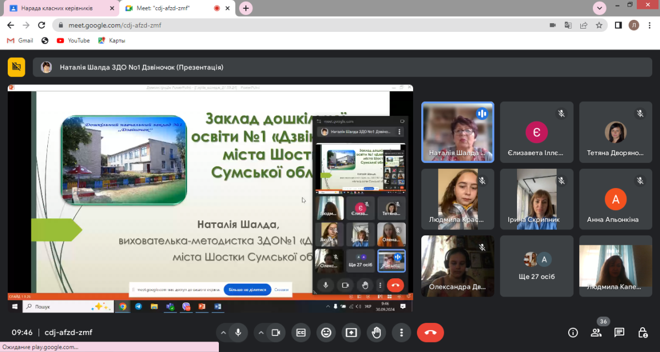The height and width of the screenshot is (352, 660).
Task: Open host controls lock icon
Action: click(x=642, y=332)
